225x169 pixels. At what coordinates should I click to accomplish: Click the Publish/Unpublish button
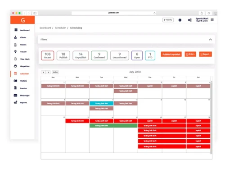(171, 54)
